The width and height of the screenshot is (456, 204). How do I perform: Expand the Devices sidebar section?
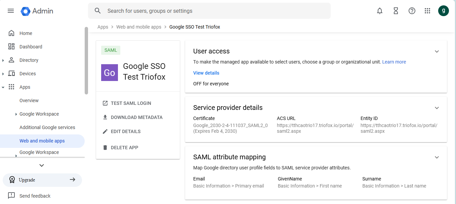coord(3,74)
